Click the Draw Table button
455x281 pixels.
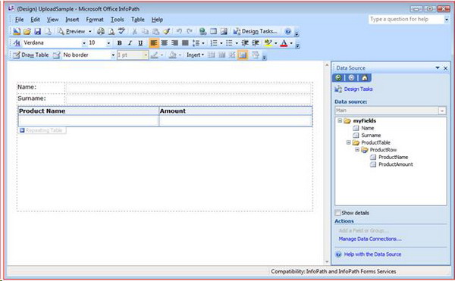(x=31, y=55)
